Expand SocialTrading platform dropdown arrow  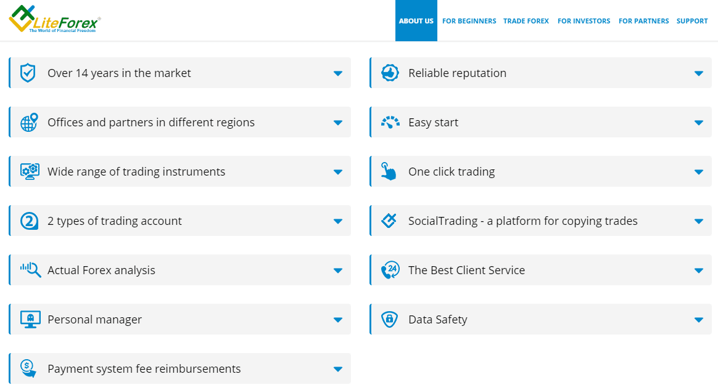click(699, 221)
